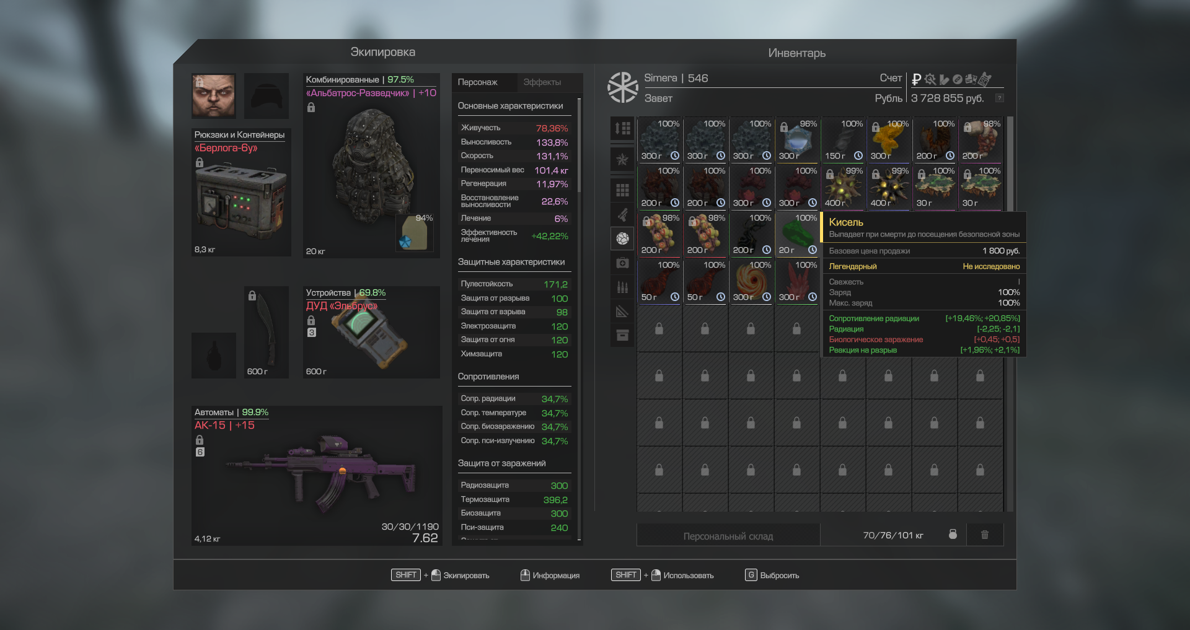Select the grey twisted artifact 150 г
This screenshot has width=1190, height=630.
tap(843, 140)
